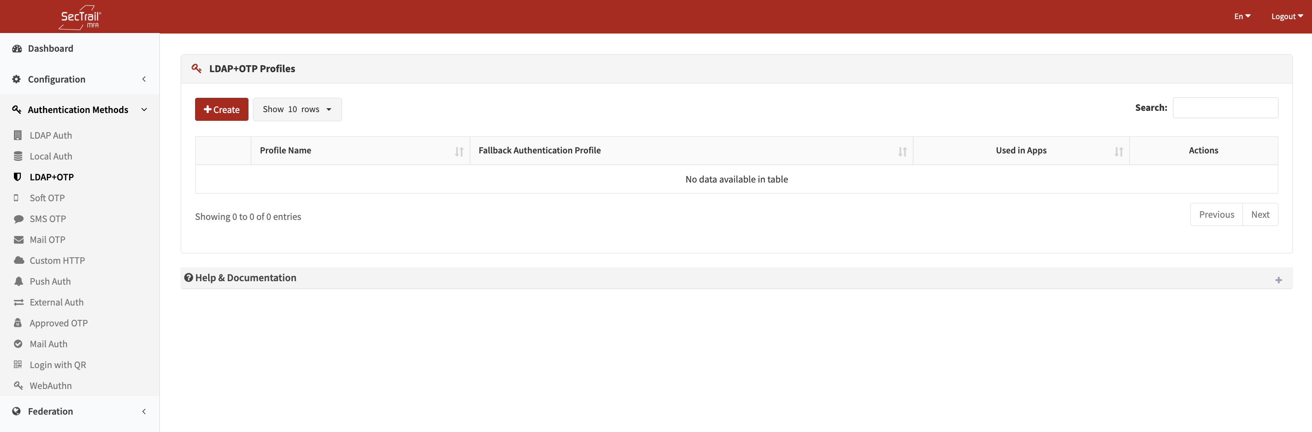This screenshot has height=432, width=1312.
Task: Click the Create profile button
Action: (222, 110)
